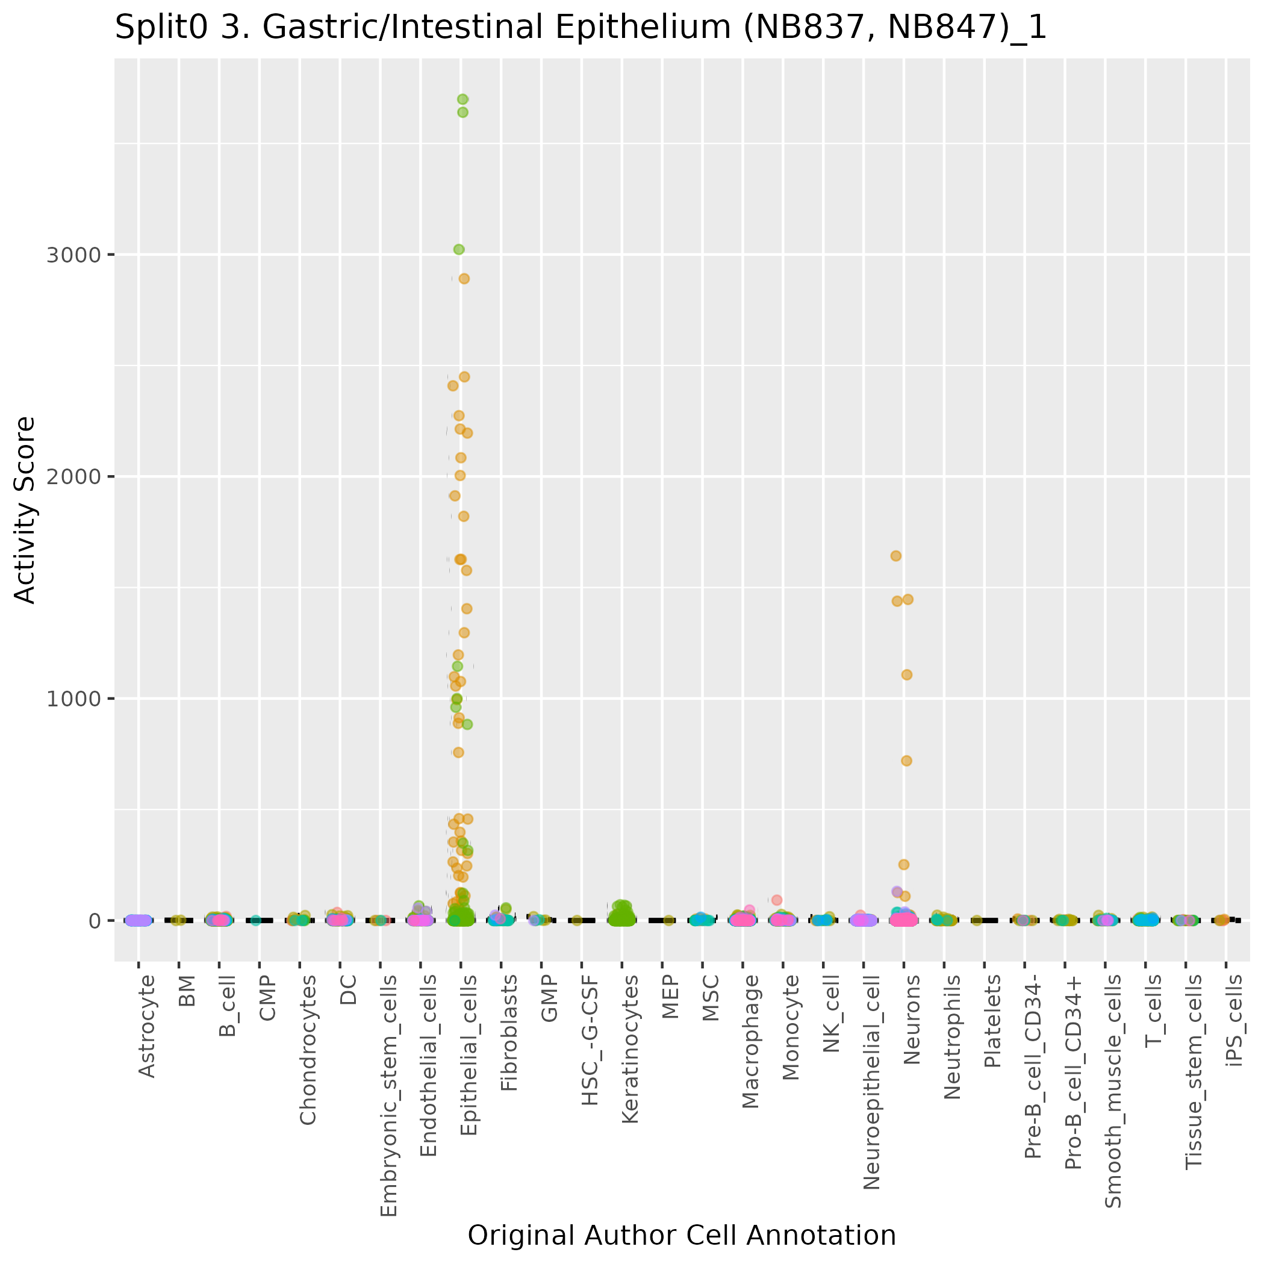Click the Original Author Cell Annotation label
The image size is (1264, 1264).
pyautogui.click(x=682, y=1235)
